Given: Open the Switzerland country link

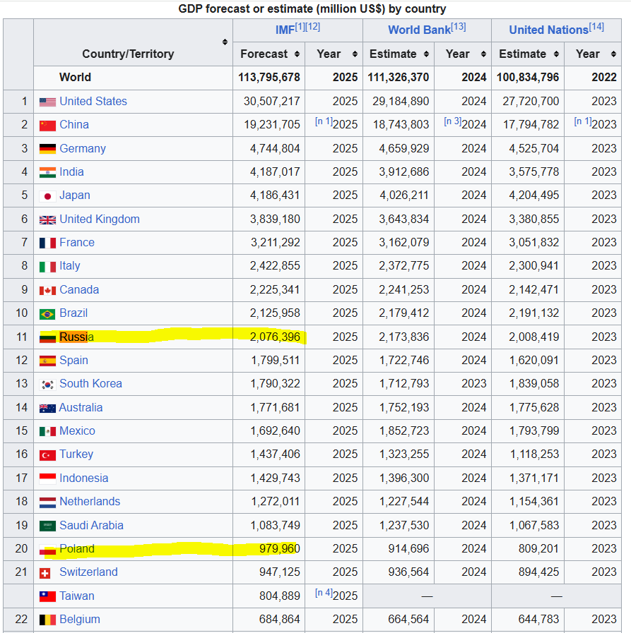Looking at the screenshot, I should coord(88,572).
